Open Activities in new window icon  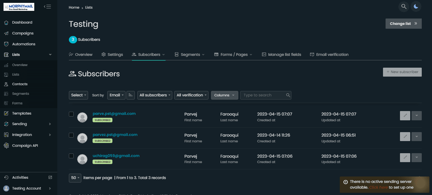point(50,177)
